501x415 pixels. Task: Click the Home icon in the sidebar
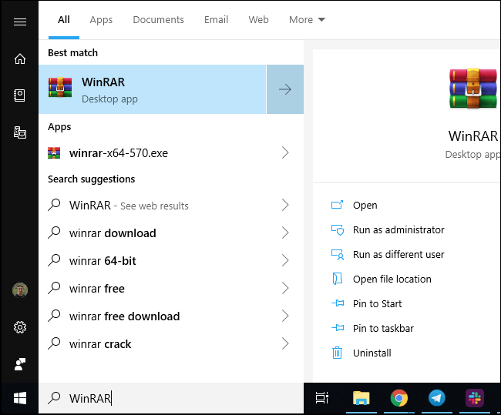[x=20, y=59]
